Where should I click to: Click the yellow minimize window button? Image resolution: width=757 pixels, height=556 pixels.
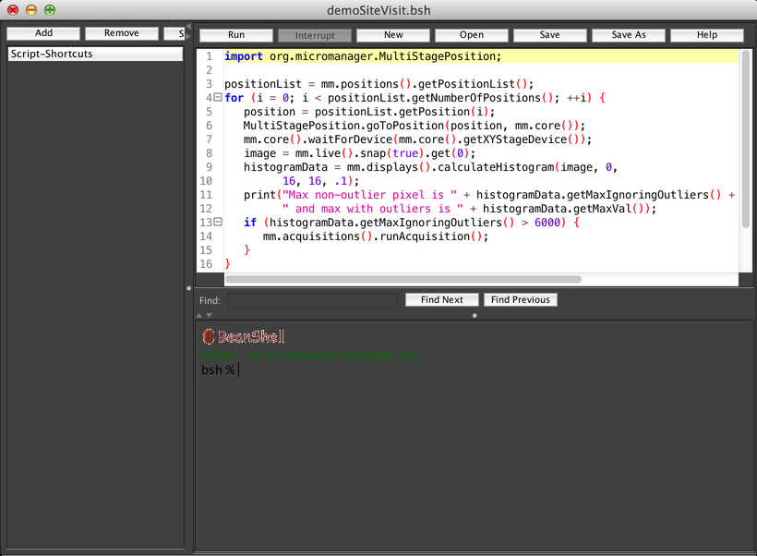(x=31, y=9)
